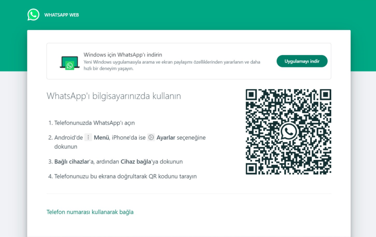Select the WHATSAPP WEB wordmark
The image size is (376, 237).
click(61, 14)
